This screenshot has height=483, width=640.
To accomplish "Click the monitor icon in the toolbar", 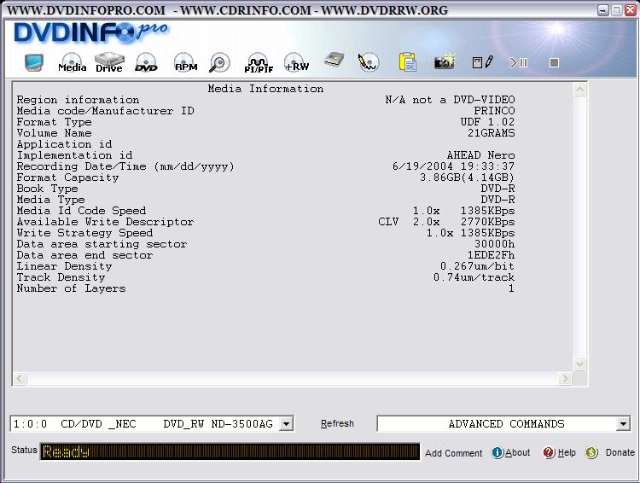I will click(33, 62).
